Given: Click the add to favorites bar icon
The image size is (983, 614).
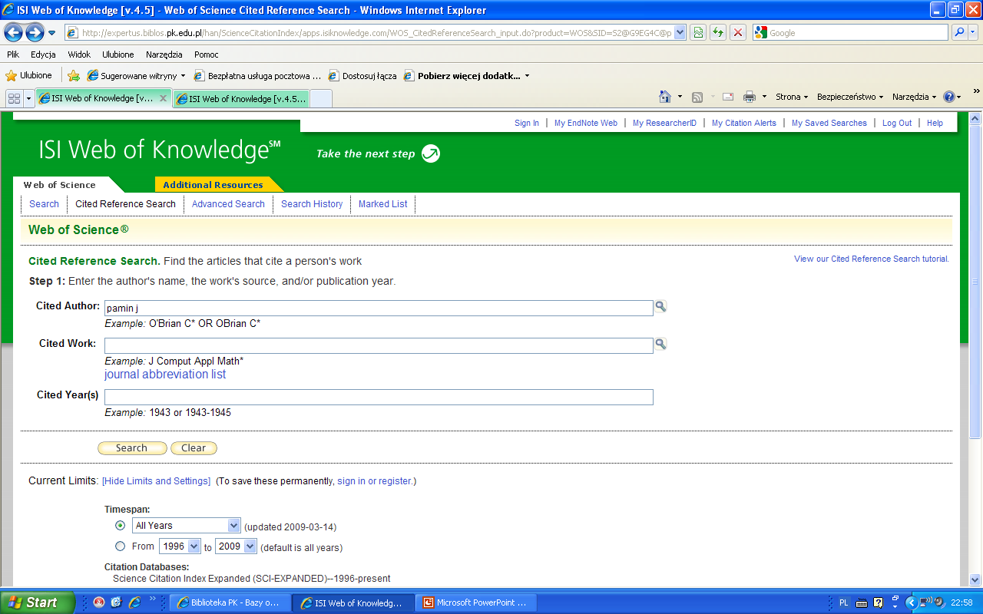Looking at the screenshot, I should 74,75.
